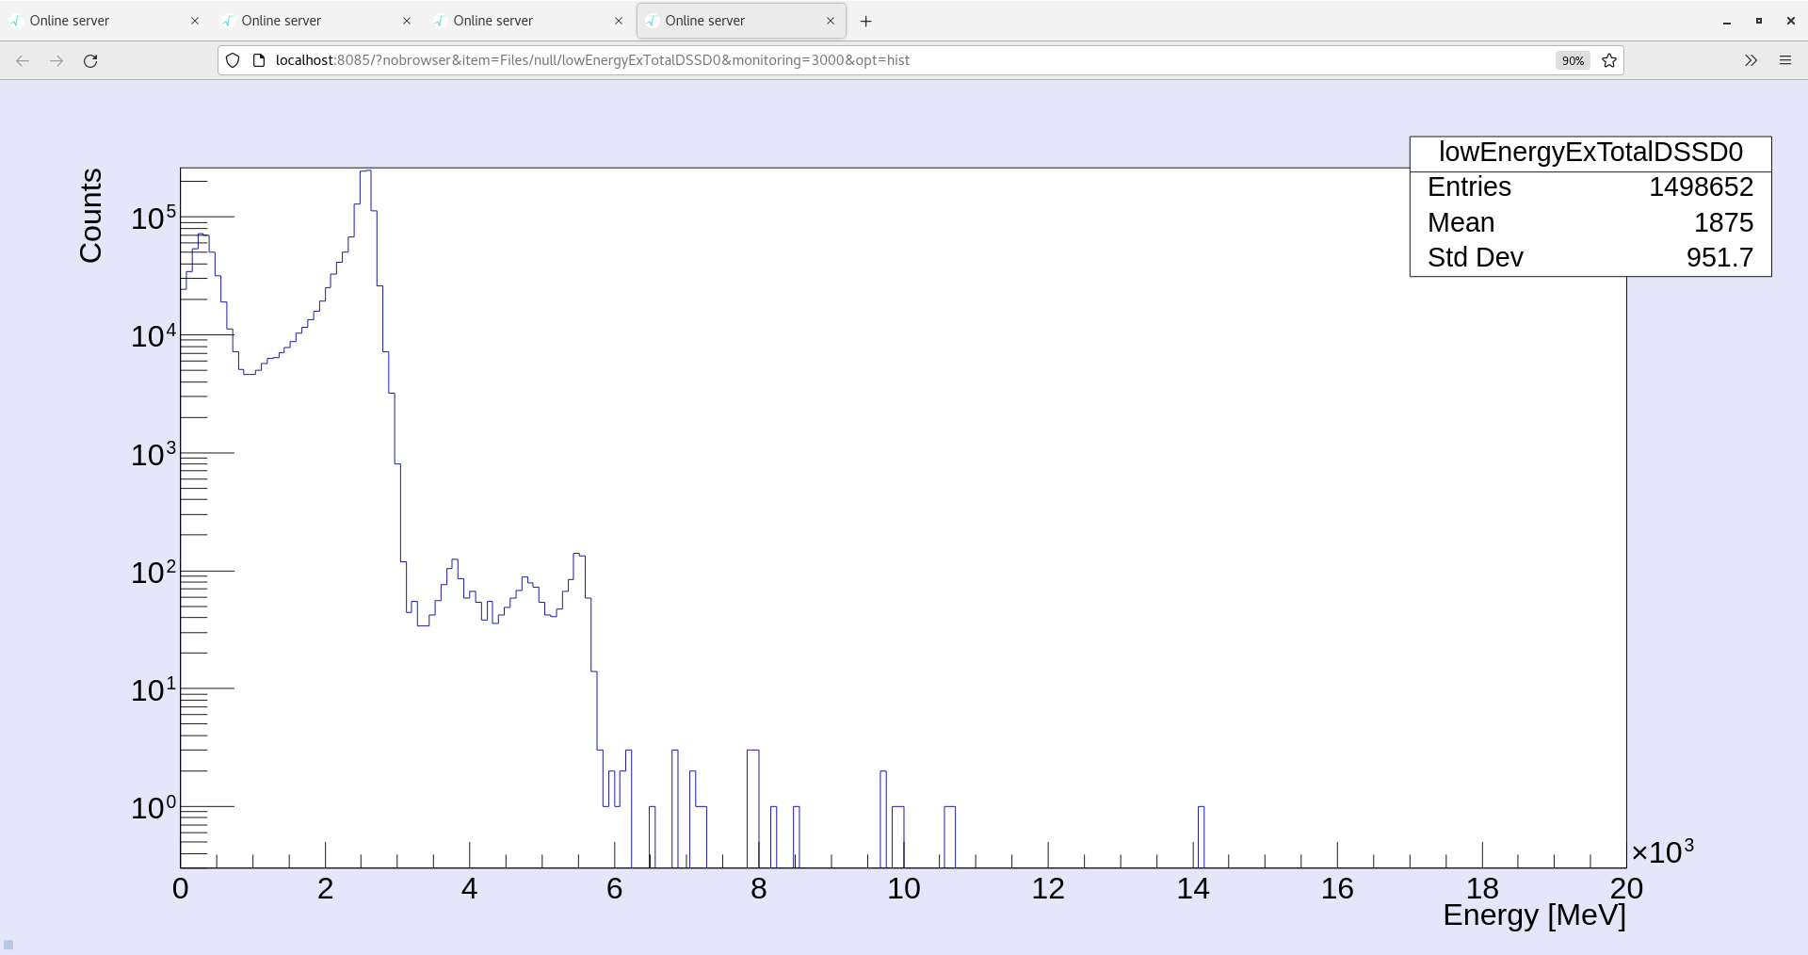Click the x-axis label 14
Image resolution: width=1808 pixels, height=955 pixels.
tap(1192, 888)
